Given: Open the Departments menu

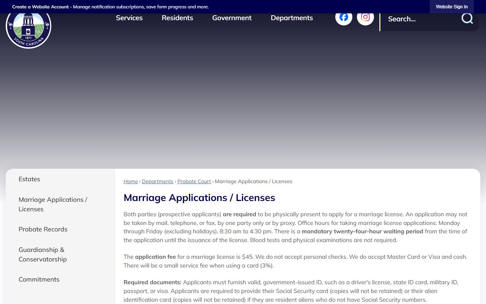Looking at the screenshot, I should [x=292, y=18].
